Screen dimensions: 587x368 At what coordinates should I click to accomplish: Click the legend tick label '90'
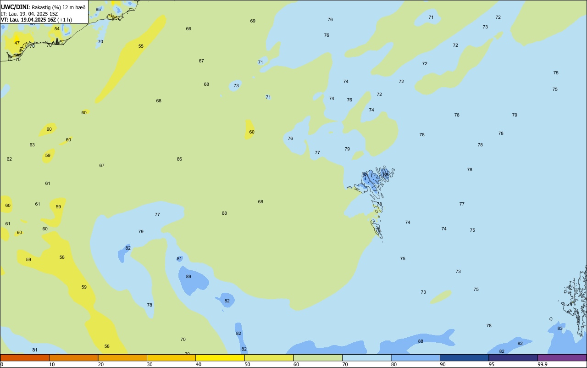pos(443,364)
